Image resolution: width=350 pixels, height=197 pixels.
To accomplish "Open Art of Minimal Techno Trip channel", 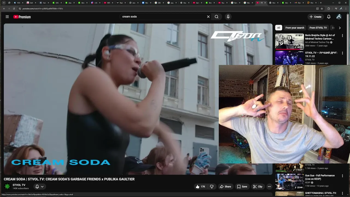I will 317,42.
